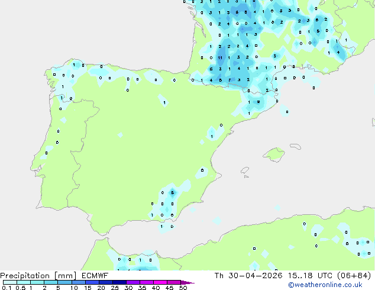Click the Menorca island outline
Image resolution: width=375 pixels, height=290 pixels.
click(296, 146)
